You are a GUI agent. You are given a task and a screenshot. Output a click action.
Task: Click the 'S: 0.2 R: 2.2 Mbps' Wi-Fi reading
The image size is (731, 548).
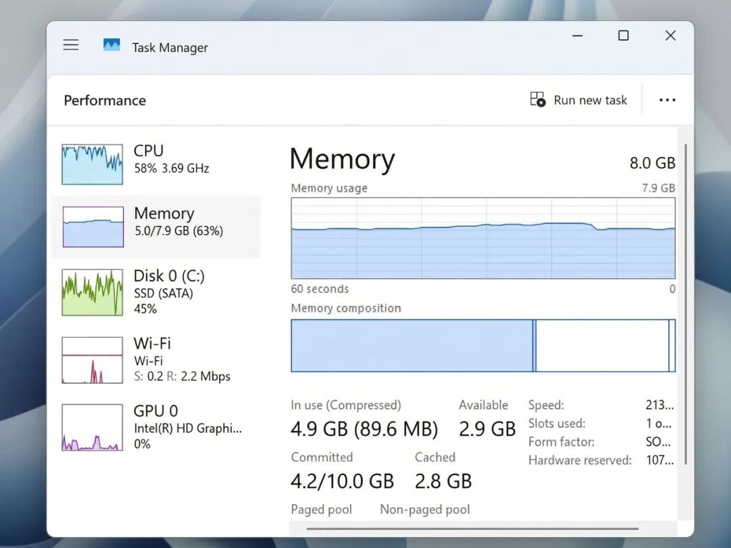[x=182, y=376]
